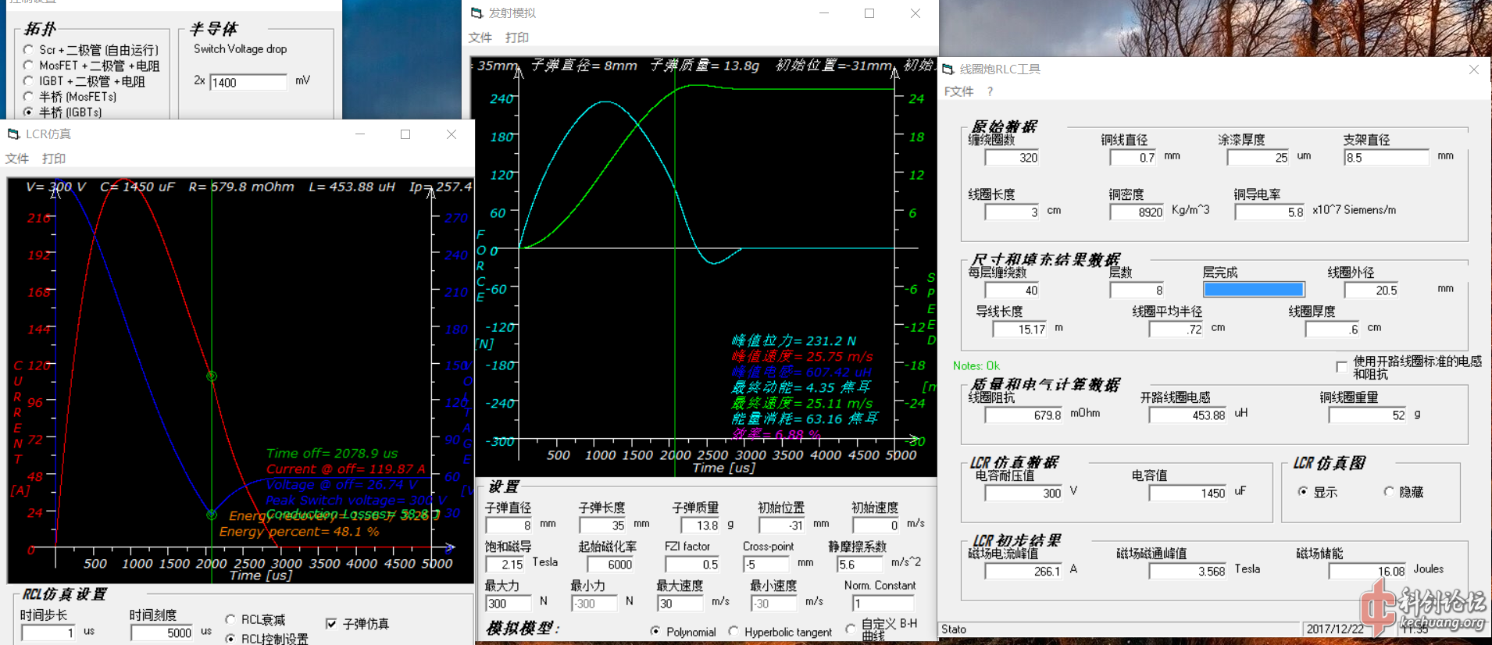Screen dimensions: 1492x645
Task: Select MosFET+二极管+电阻 topology
Action: pyautogui.click(x=29, y=66)
